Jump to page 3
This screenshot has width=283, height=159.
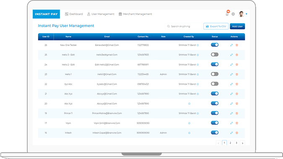[236, 143]
